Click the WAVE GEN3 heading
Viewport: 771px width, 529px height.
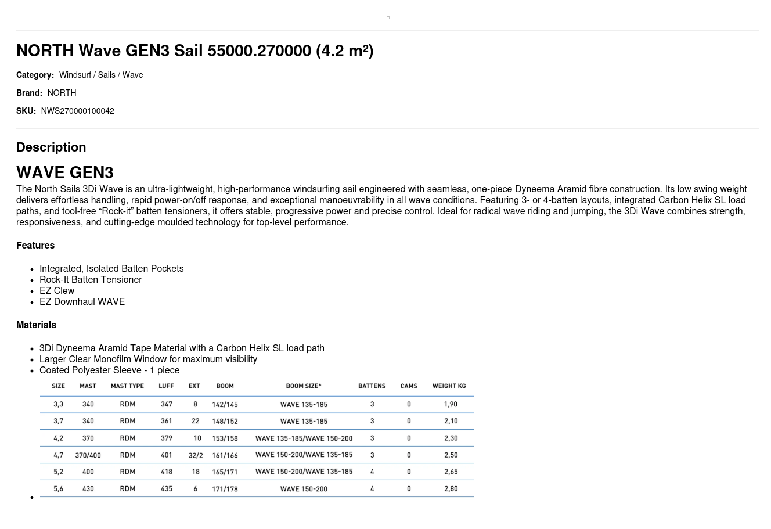pyautogui.click(x=65, y=173)
